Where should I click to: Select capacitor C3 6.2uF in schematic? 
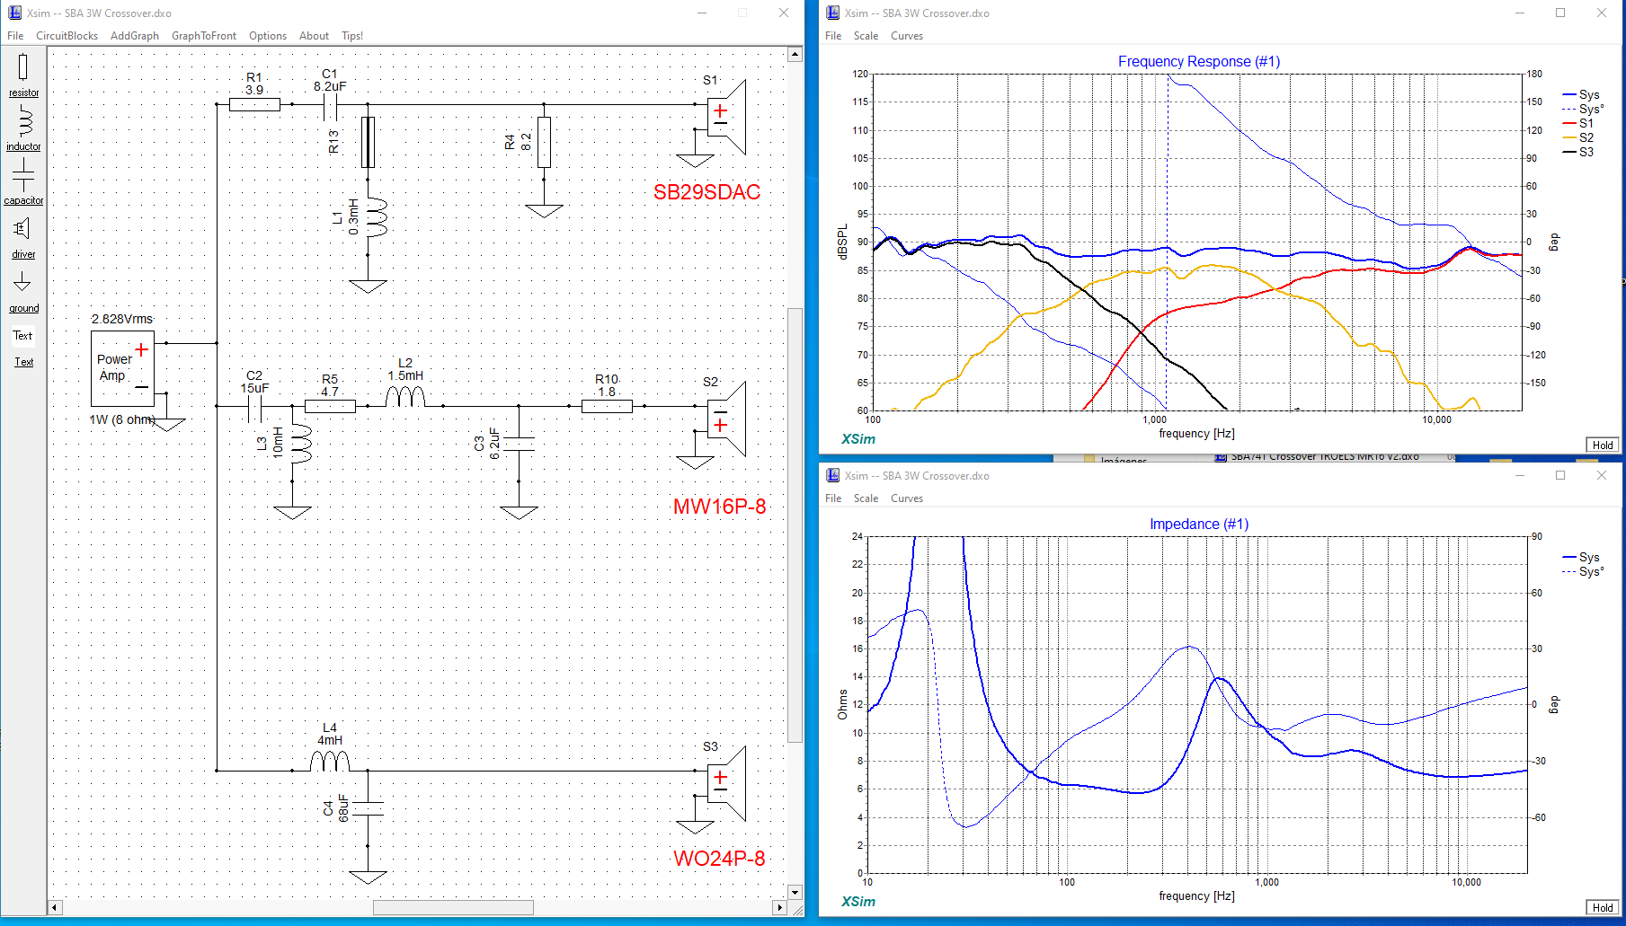519,444
